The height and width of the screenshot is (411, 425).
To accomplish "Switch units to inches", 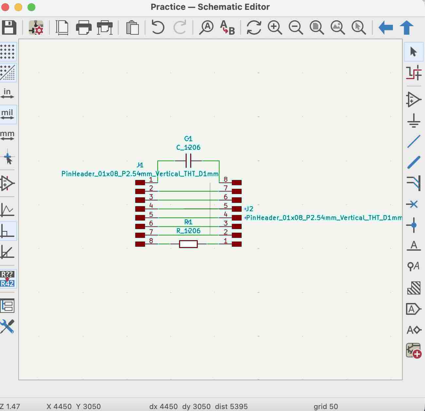I will click(x=7, y=93).
